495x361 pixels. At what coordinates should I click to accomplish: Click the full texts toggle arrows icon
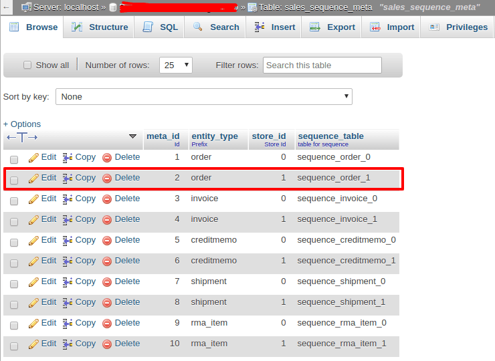[x=22, y=137]
